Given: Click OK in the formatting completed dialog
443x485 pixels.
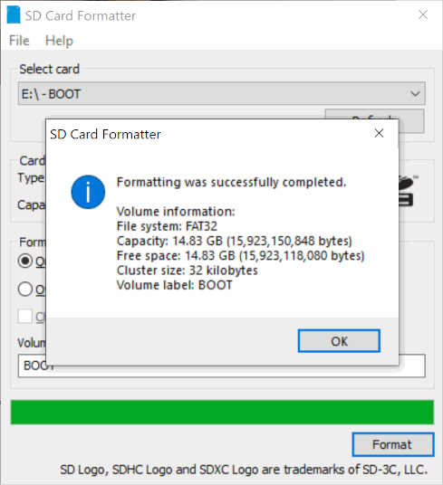Looking at the screenshot, I should pos(339,341).
